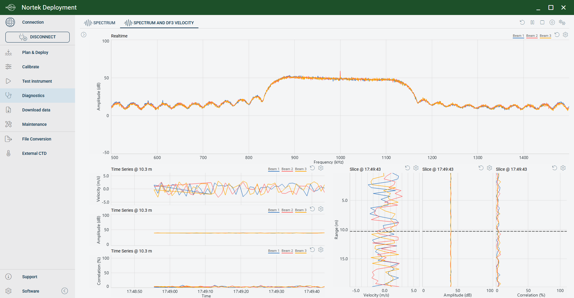Click the record icon in the top toolbar
This screenshot has width=574, height=298.
click(x=552, y=22)
